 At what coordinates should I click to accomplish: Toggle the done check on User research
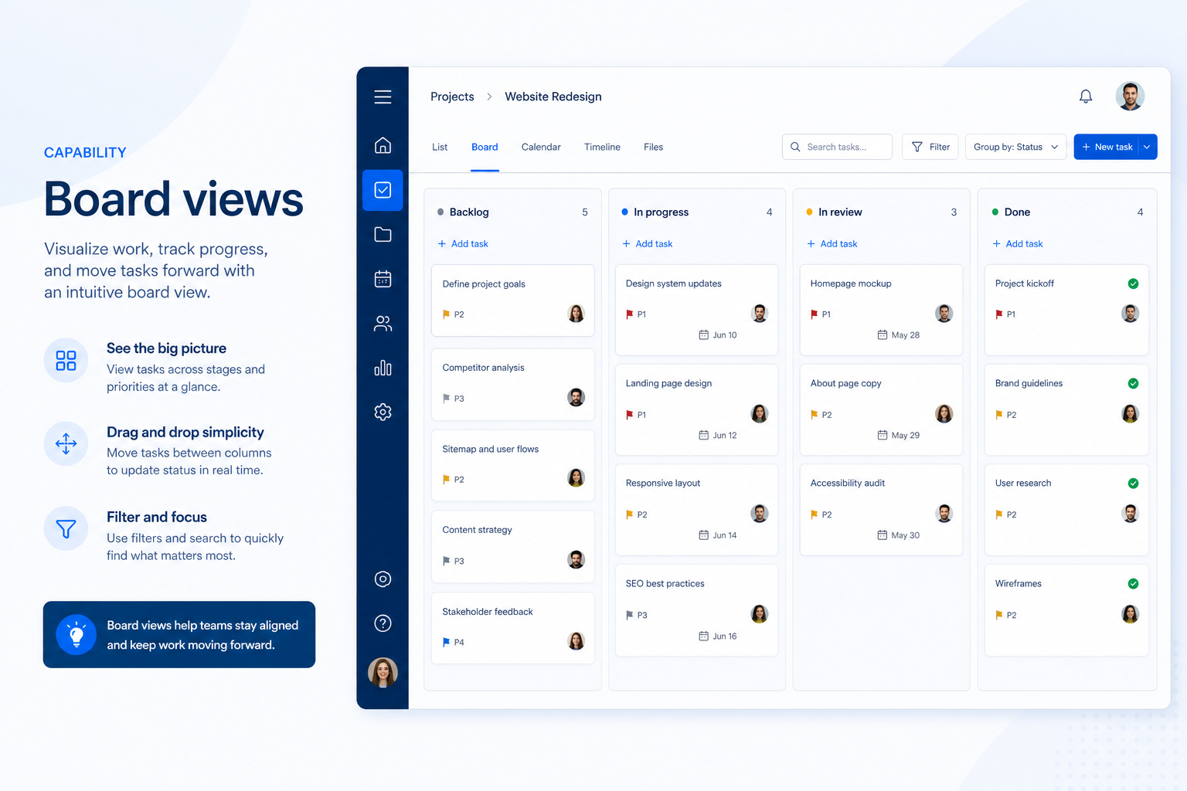pyautogui.click(x=1133, y=484)
